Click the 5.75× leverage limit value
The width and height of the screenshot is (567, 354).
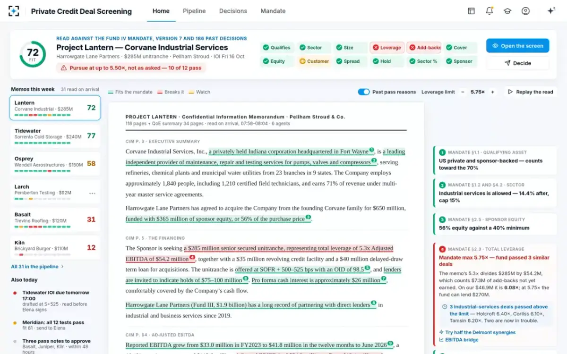(477, 92)
